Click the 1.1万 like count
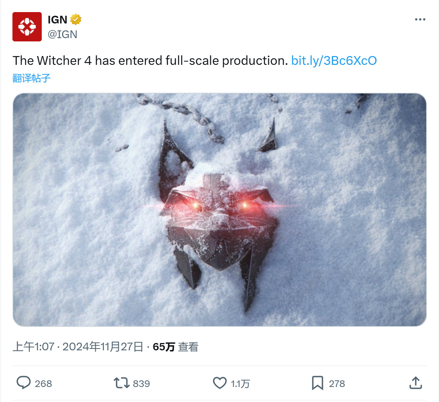The height and width of the screenshot is (402, 439). pyautogui.click(x=240, y=384)
